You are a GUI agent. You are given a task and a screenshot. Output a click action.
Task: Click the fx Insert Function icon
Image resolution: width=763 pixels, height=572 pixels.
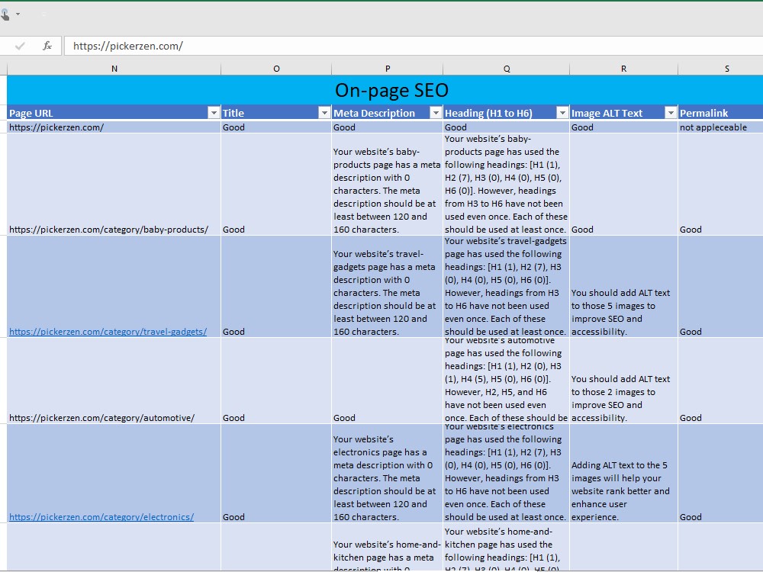(47, 47)
